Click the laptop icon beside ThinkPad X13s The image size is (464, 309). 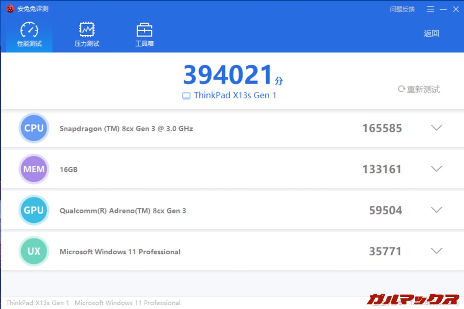(x=187, y=96)
